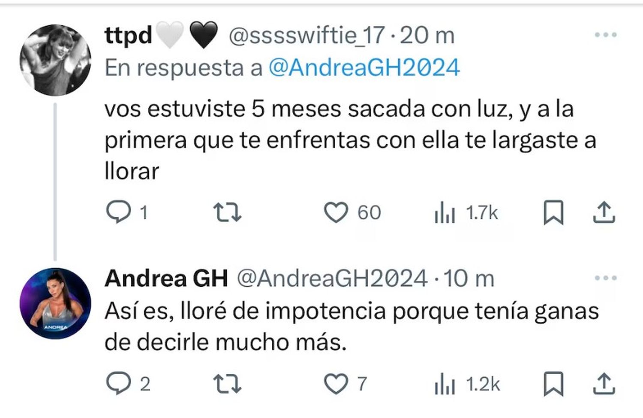Viewport: 643px width, 418px height.
Task: Like the Andrea GH tweet with 7 likes
Action: (x=346, y=384)
